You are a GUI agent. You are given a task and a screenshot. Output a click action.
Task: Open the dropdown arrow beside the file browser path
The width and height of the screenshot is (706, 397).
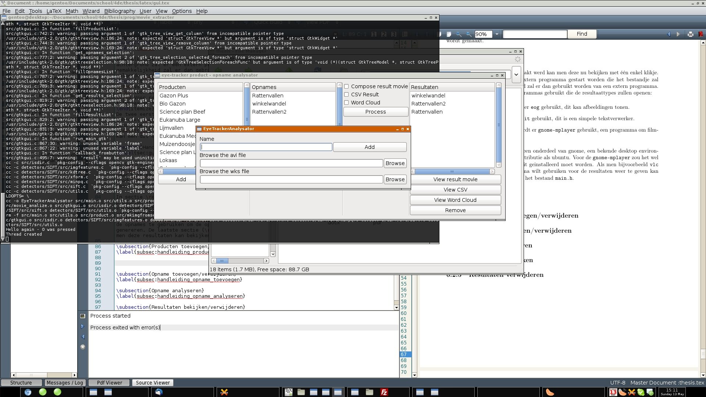pyautogui.click(x=516, y=75)
